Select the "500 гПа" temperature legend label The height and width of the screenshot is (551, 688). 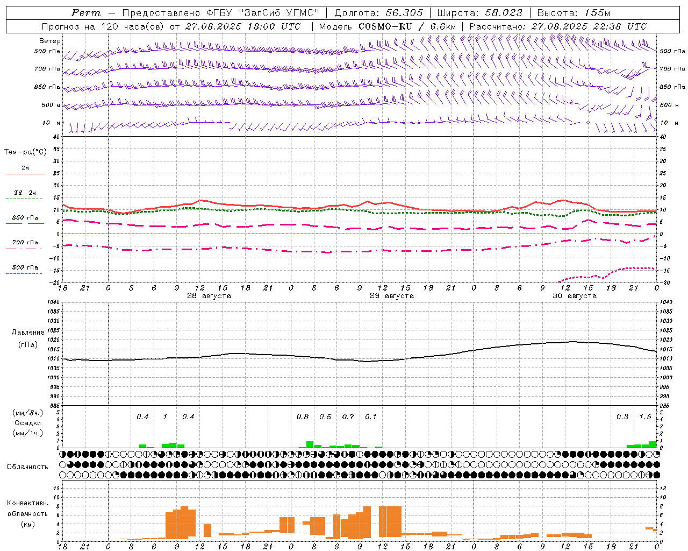25,267
